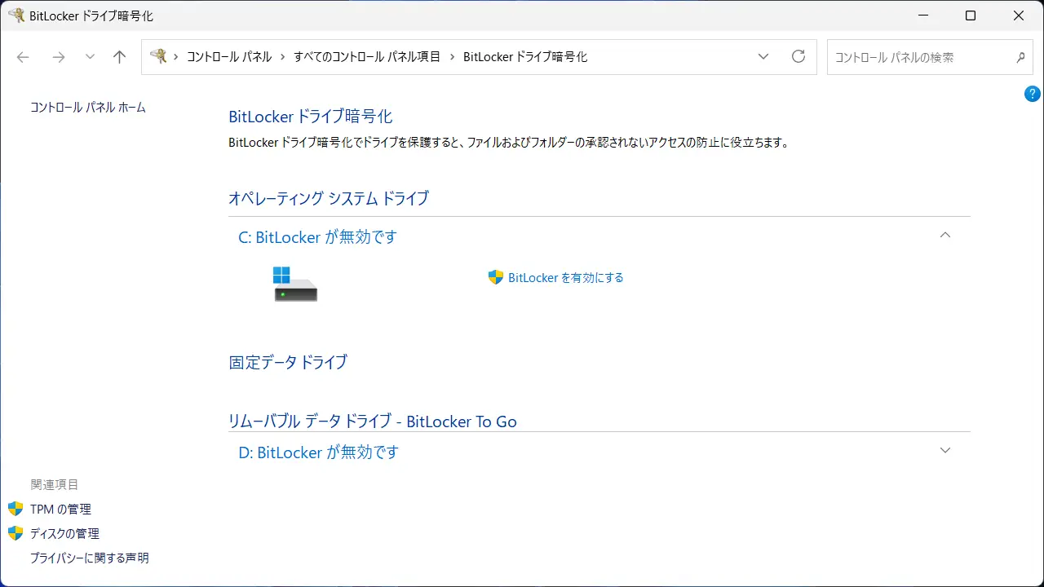Click 固定データ ドライブ heading
The height and width of the screenshot is (587, 1044).
click(x=288, y=362)
